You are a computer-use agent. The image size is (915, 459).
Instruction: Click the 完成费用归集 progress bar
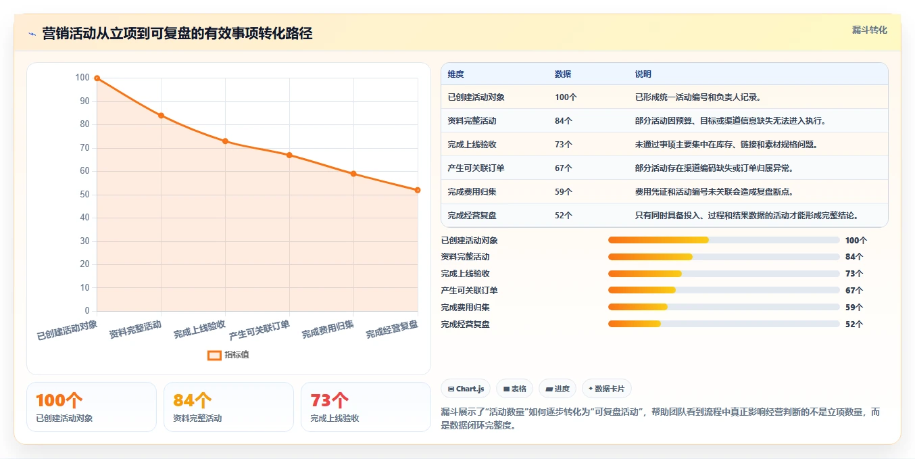tap(724, 307)
